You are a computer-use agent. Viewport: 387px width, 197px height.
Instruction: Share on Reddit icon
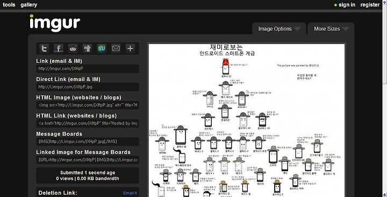73,48
